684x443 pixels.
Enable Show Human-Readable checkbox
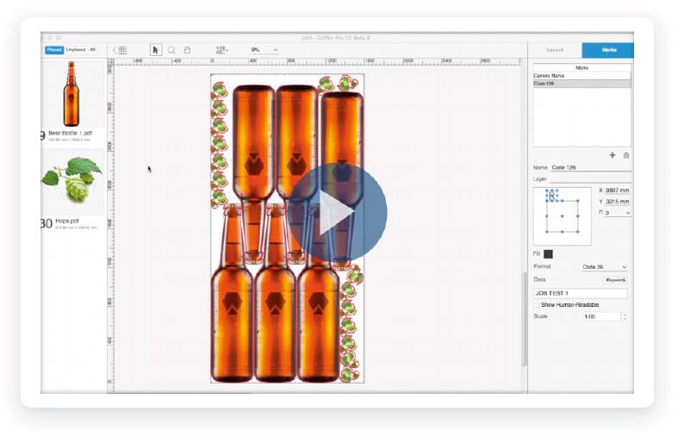coord(537,305)
